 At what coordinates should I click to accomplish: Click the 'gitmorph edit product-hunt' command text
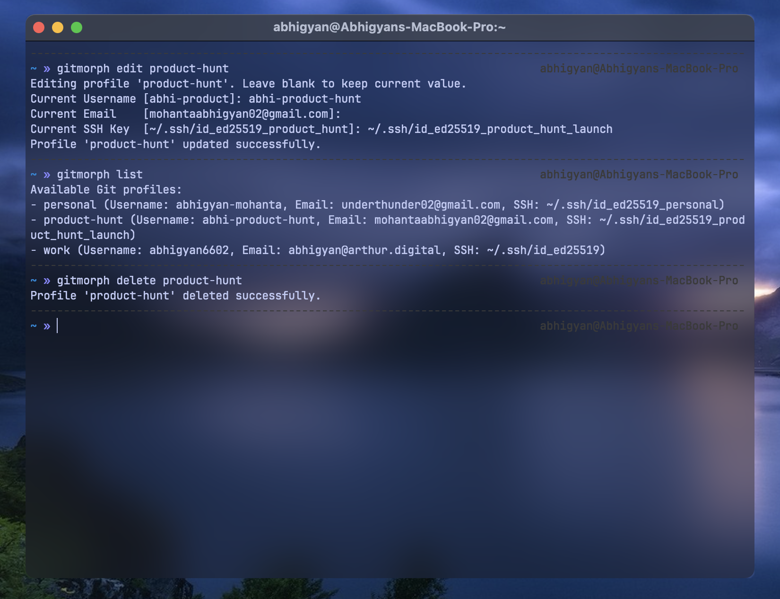pos(142,69)
